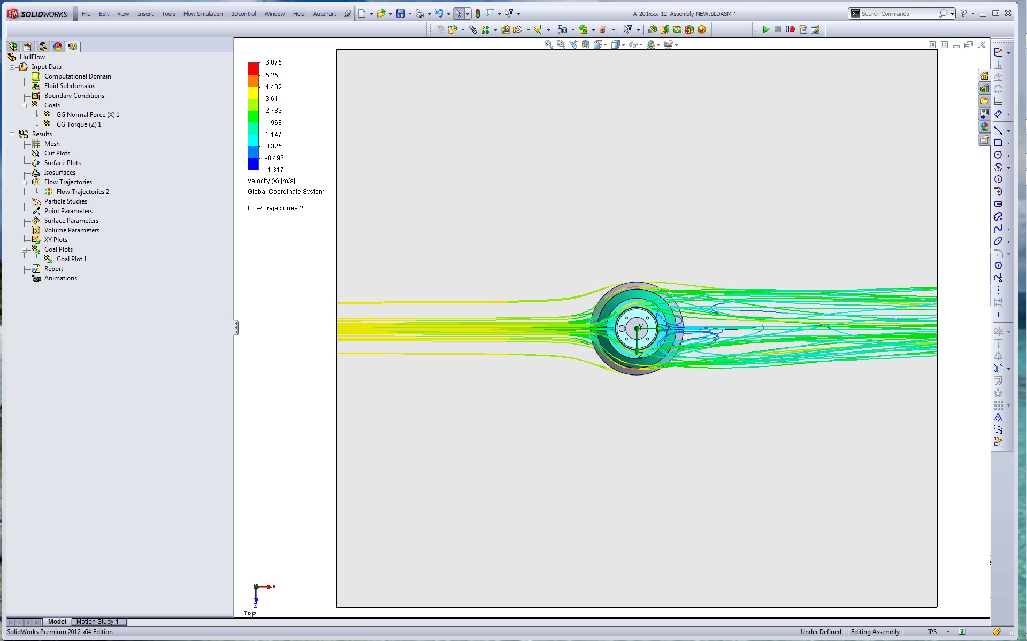Collapse the Input Data tree node

12,67
